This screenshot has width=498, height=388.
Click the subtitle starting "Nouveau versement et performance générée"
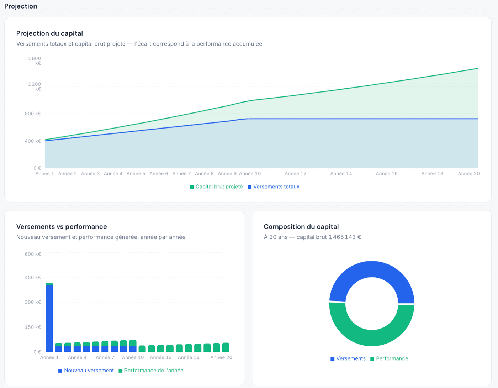(x=101, y=237)
